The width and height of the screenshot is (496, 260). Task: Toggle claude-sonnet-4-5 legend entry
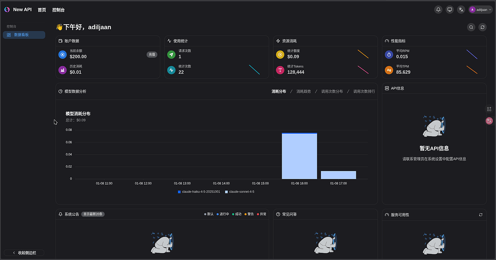[240, 192]
